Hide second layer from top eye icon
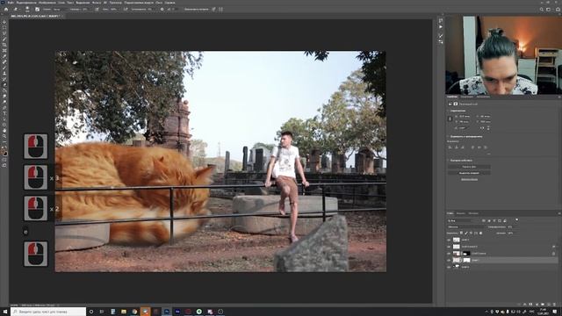The width and height of the screenshot is (562, 316). (x=449, y=247)
